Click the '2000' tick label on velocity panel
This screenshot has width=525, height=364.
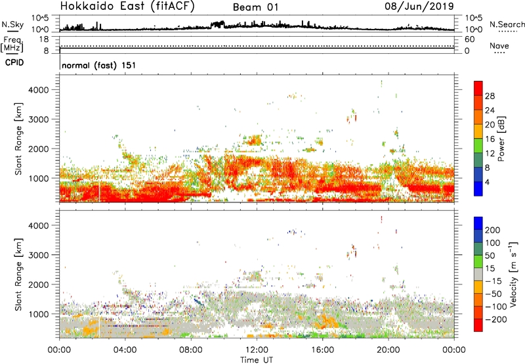pos(39,284)
